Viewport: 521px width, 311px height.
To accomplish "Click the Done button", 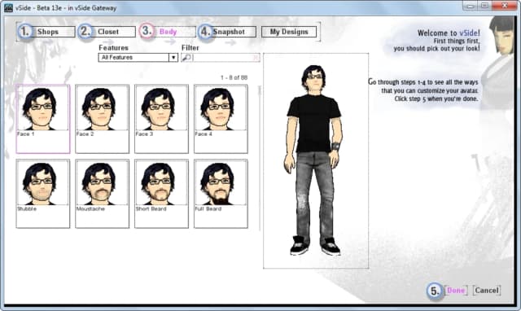I will pyautogui.click(x=456, y=291).
